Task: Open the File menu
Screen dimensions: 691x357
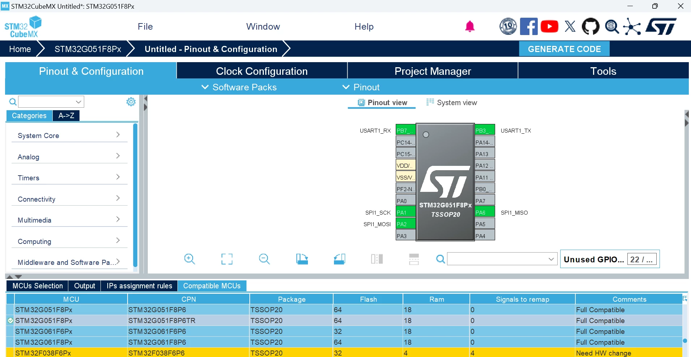Action: tap(145, 27)
